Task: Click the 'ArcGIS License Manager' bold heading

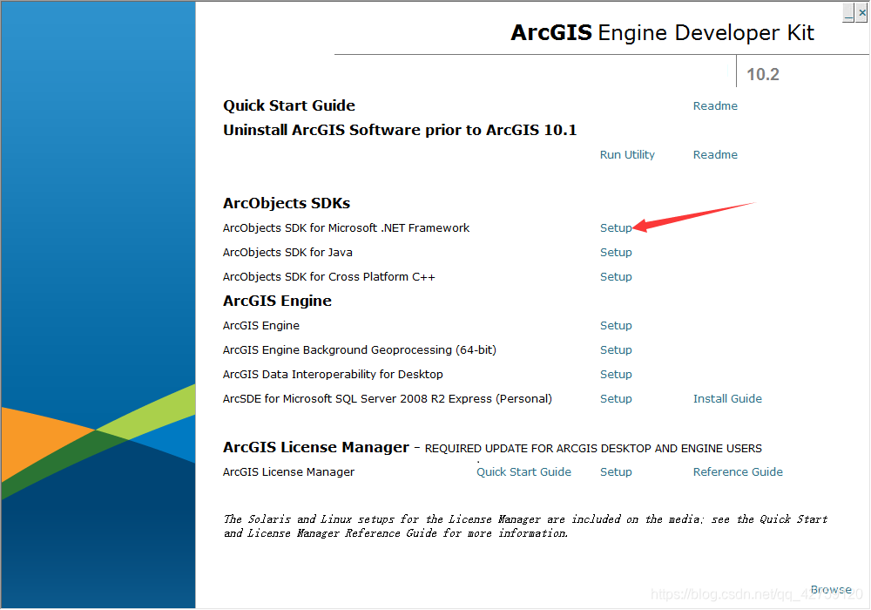Action: pos(315,447)
